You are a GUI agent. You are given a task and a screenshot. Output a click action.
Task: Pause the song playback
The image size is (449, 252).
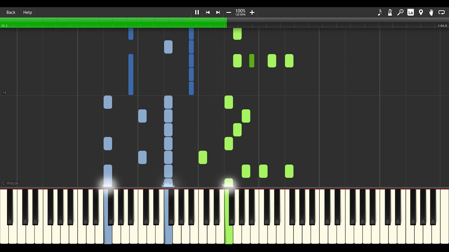point(197,12)
